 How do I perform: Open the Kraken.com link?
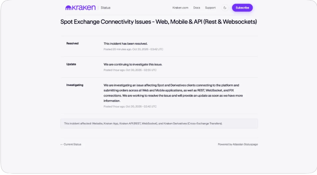[180, 8]
